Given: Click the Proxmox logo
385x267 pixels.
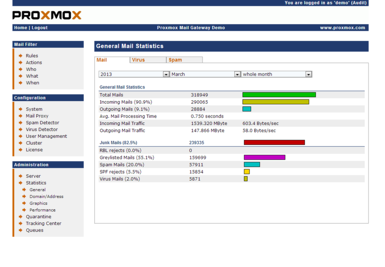Looking at the screenshot, I should click(x=47, y=15).
